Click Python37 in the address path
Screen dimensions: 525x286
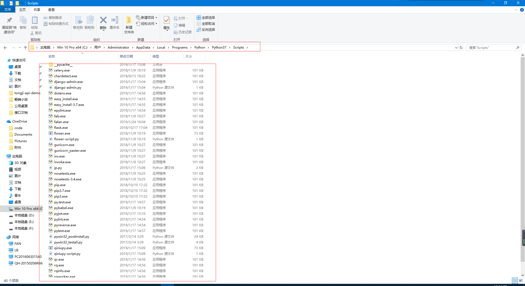[x=219, y=47]
